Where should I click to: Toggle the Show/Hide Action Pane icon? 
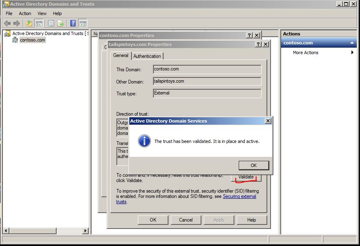click(83, 23)
